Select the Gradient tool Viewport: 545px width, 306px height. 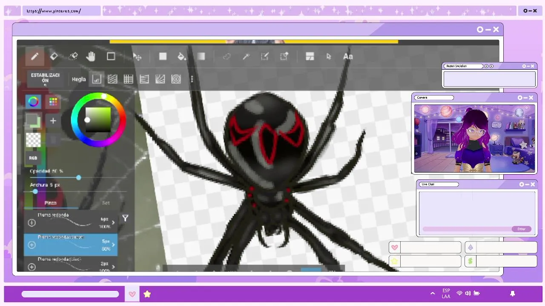pyautogui.click(x=201, y=56)
